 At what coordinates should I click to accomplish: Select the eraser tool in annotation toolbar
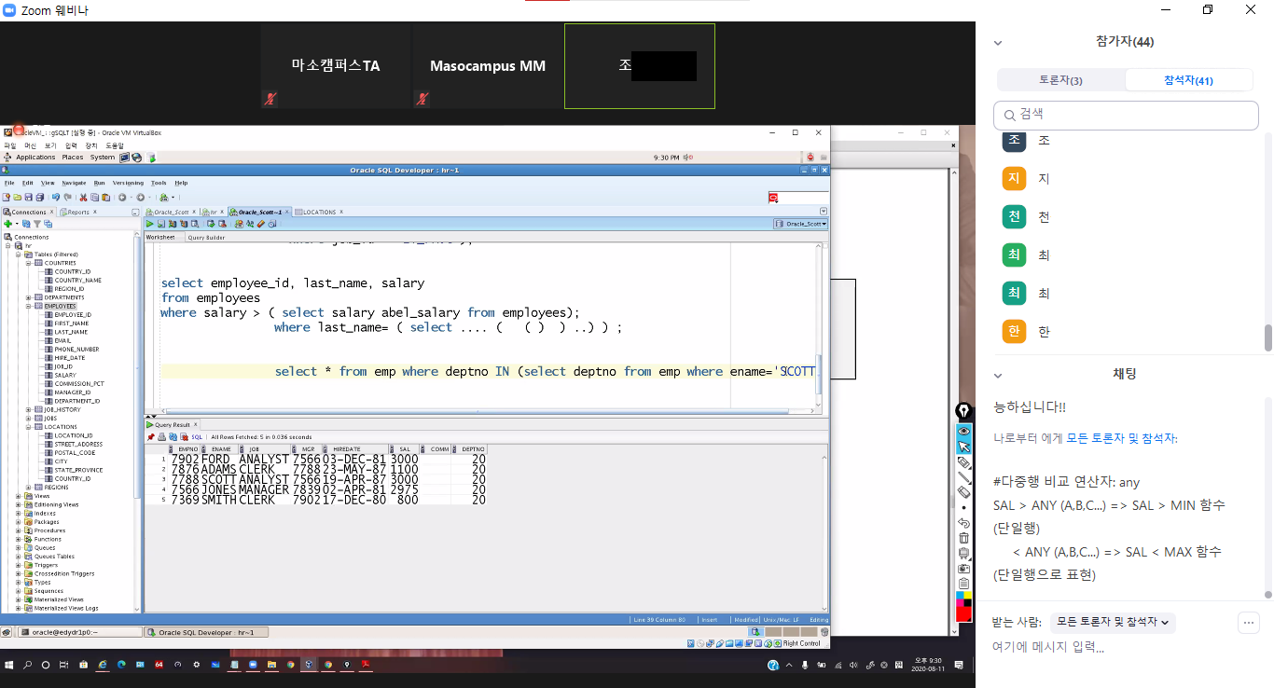pos(964,491)
